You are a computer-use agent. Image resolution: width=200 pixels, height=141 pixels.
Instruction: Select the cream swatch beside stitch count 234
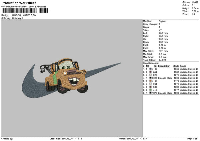(151, 84)
